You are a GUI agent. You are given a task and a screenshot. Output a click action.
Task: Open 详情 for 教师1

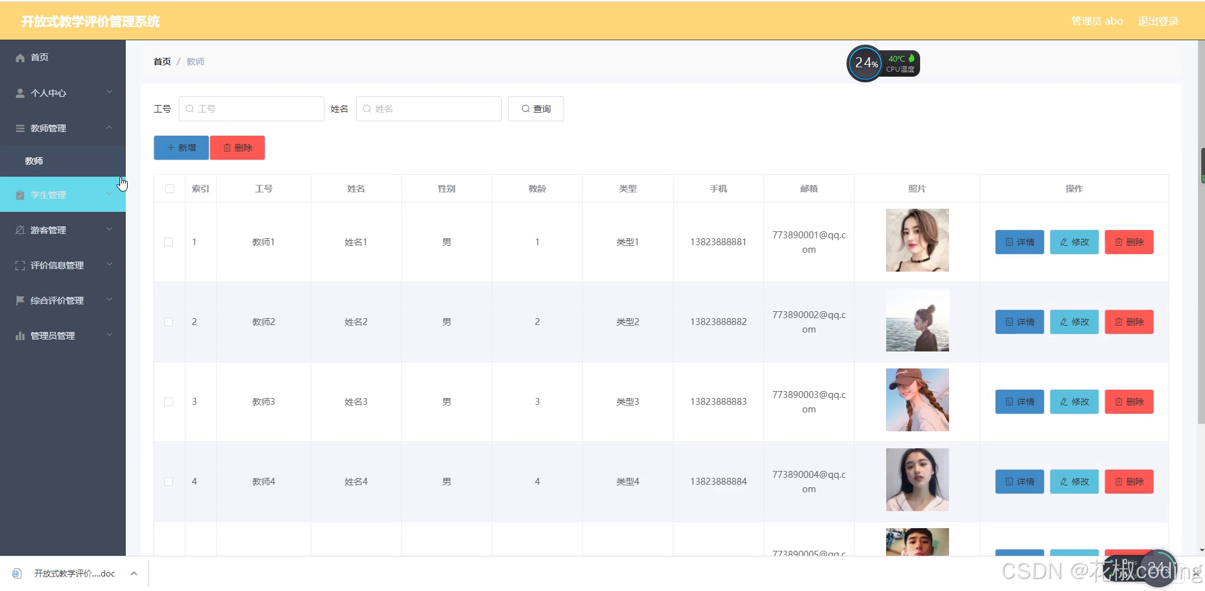(1019, 242)
